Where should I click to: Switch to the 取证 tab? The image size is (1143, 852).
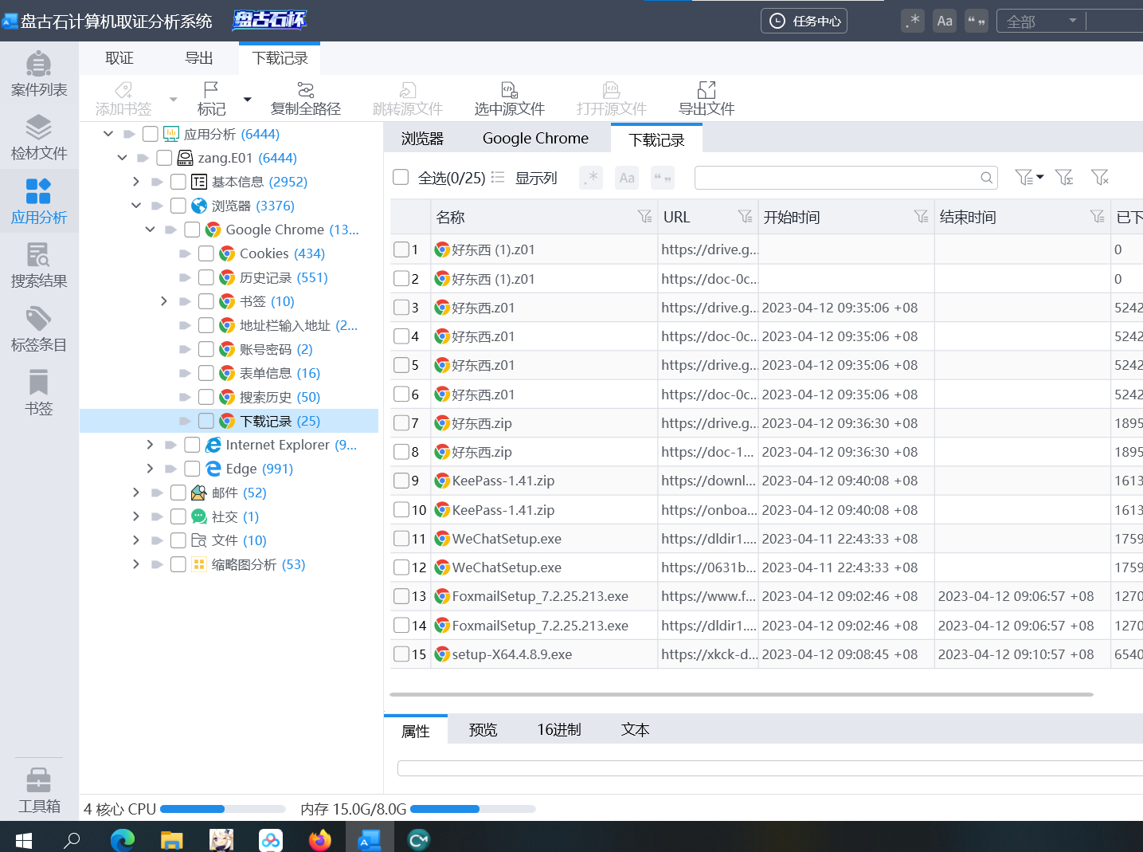pos(119,58)
